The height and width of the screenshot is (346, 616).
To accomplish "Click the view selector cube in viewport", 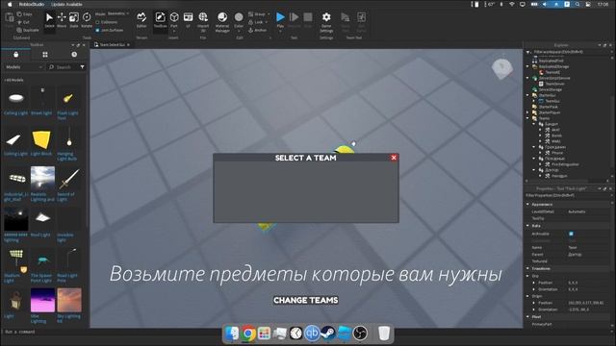I will 501,68.
